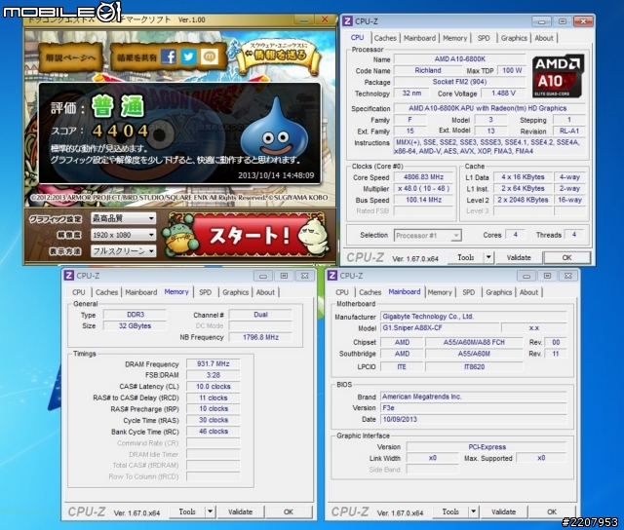Share result via Twitter icon
The image size is (624, 530).
click(188, 57)
